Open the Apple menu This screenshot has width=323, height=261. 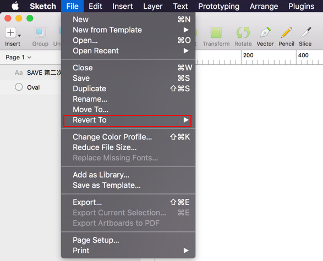tap(15, 6)
